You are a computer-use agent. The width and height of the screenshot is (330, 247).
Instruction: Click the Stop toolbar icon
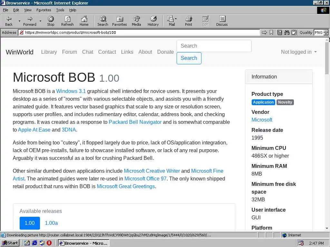tap(51, 21)
